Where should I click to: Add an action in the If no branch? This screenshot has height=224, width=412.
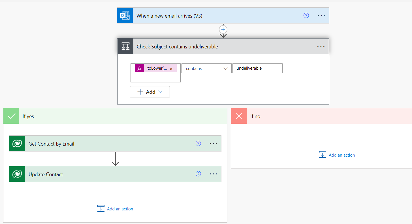pos(337,155)
